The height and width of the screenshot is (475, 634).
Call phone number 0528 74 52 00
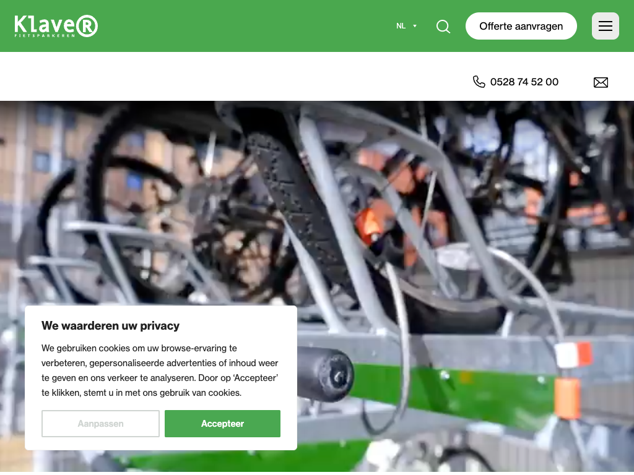pyautogui.click(x=524, y=82)
